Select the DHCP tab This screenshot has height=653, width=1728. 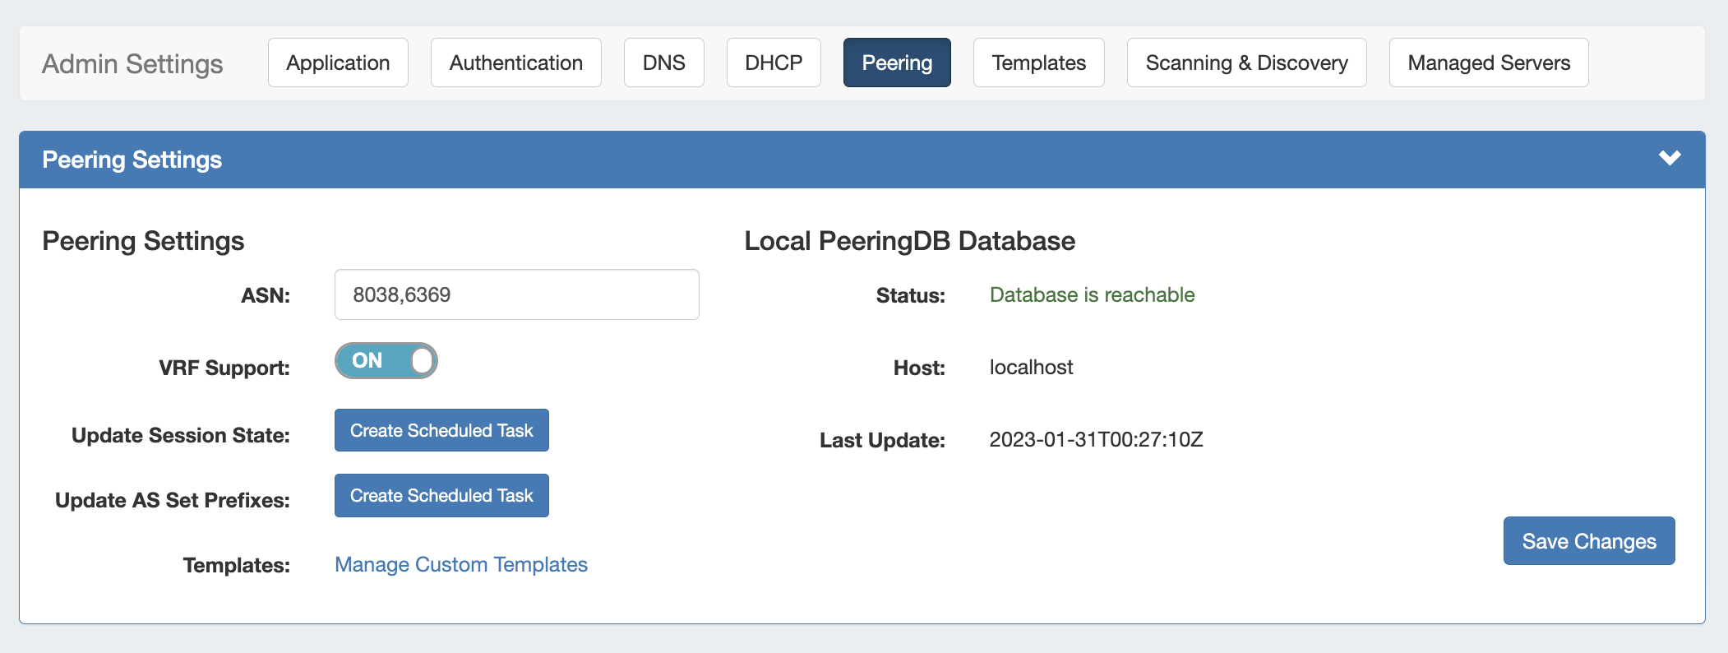click(x=773, y=63)
